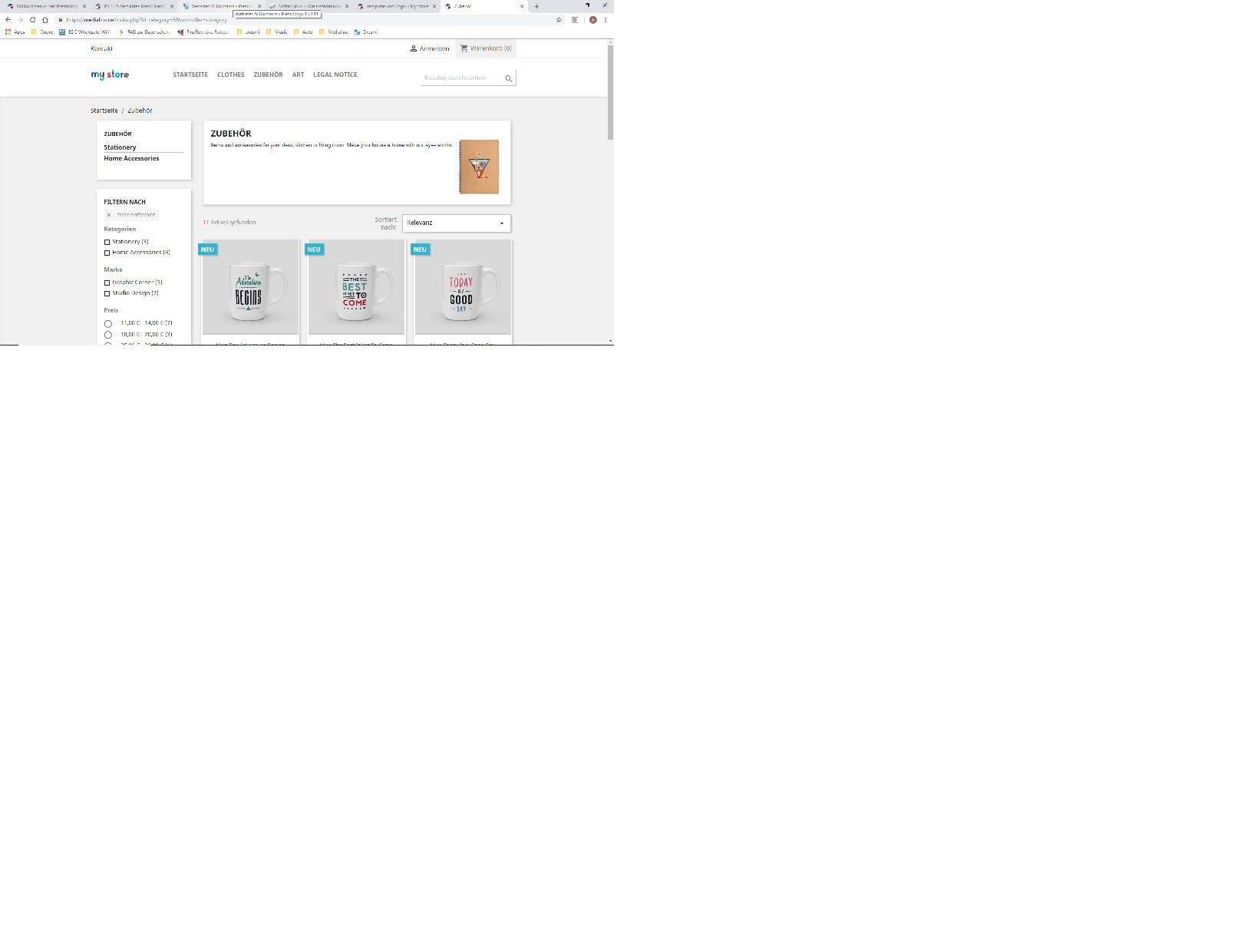This screenshot has height=929, width=1238.
Task: Open the FAQ zur Datenschutz bookmark
Action: (x=144, y=32)
